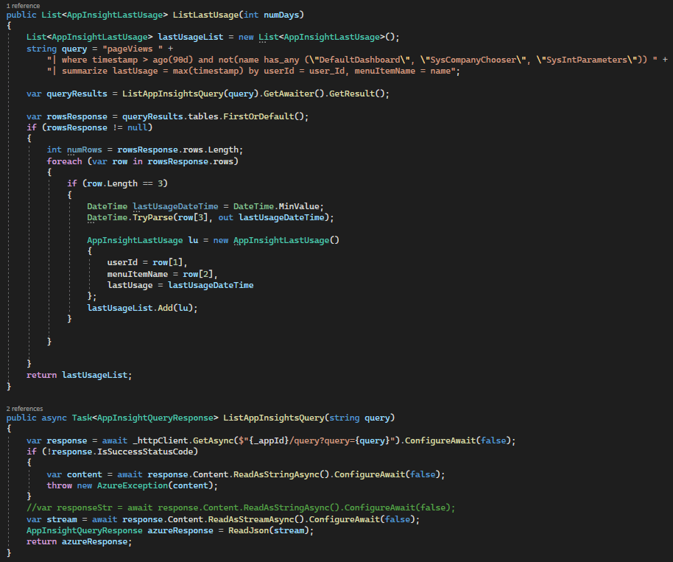This screenshot has height=562, width=673.
Task: Click the GetAsync method call
Action: tap(213, 441)
